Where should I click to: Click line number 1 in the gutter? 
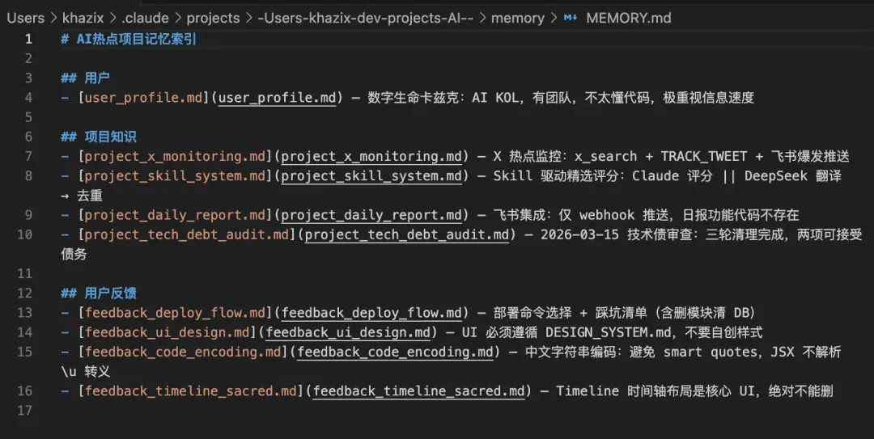(28, 39)
